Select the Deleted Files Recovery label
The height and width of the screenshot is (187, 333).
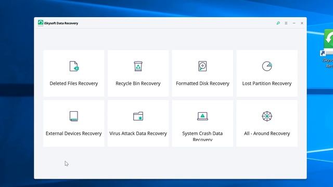74,84
